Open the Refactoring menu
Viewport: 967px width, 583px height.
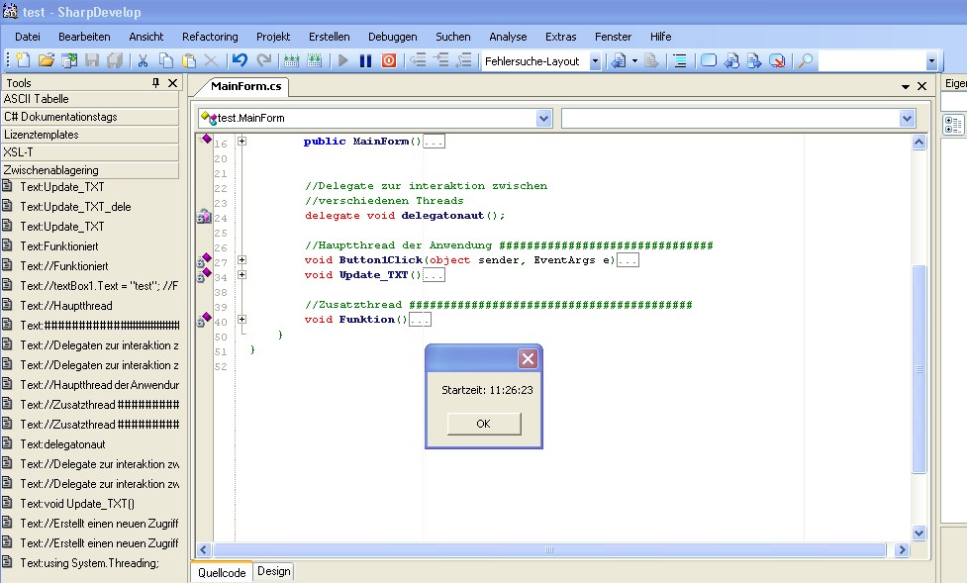pyautogui.click(x=210, y=37)
